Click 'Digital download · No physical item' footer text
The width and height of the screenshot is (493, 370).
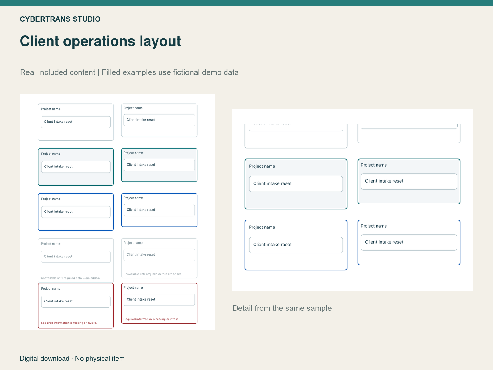point(72,359)
